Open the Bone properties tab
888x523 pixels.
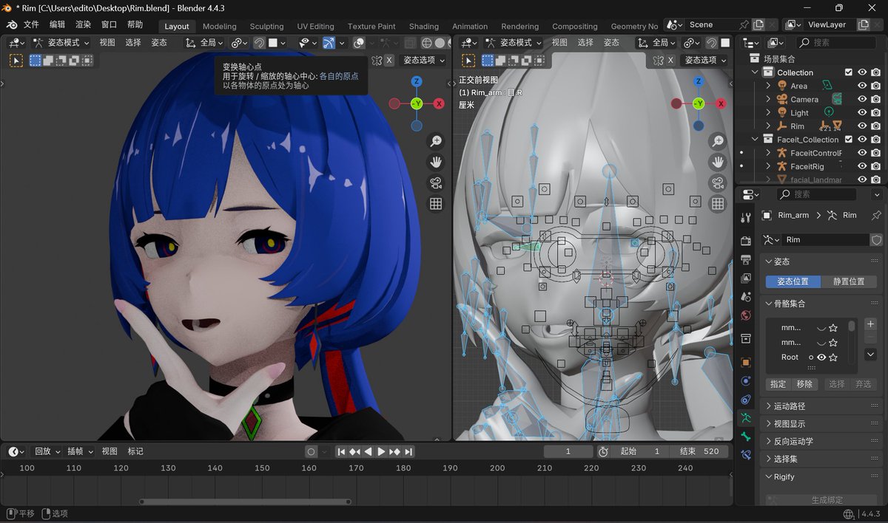pyautogui.click(x=746, y=437)
